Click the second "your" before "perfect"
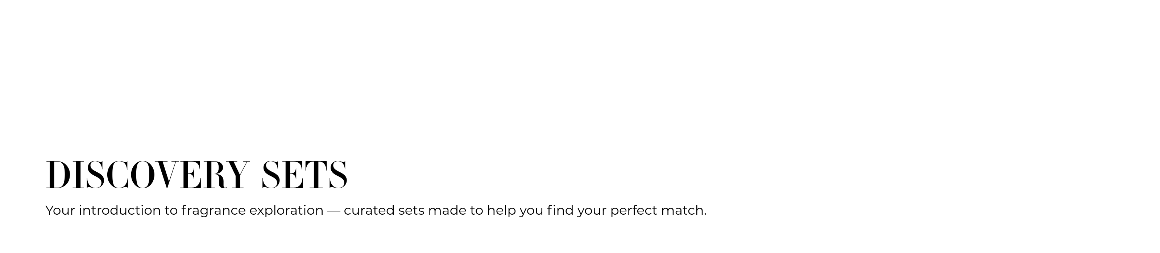The width and height of the screenshot is (1160, 253). (592, 210)
